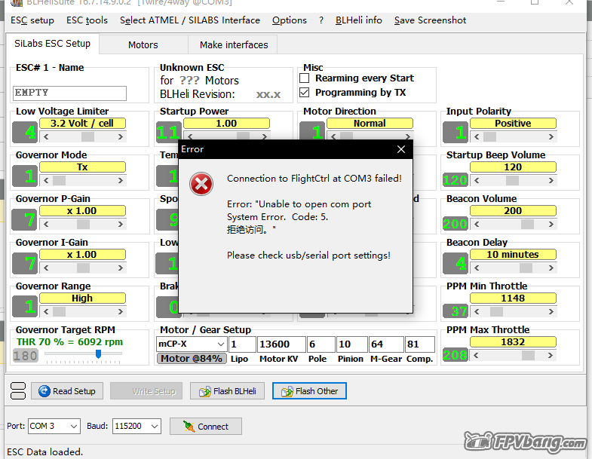Click the Connect button

[x=206, y=427]
